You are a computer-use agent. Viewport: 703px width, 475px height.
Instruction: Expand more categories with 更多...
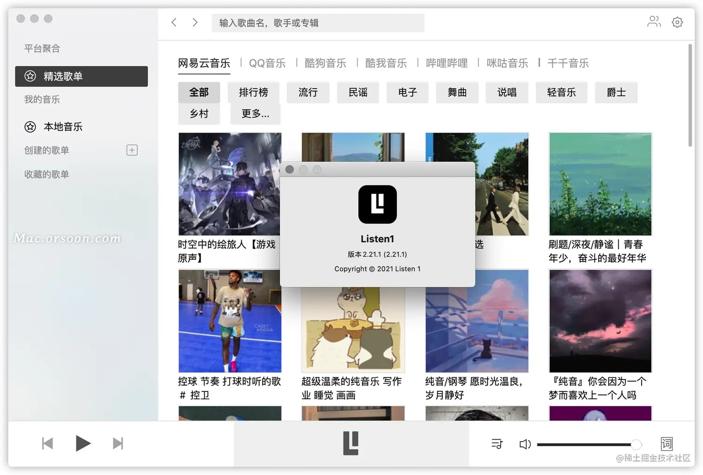(x=255, y=114)
